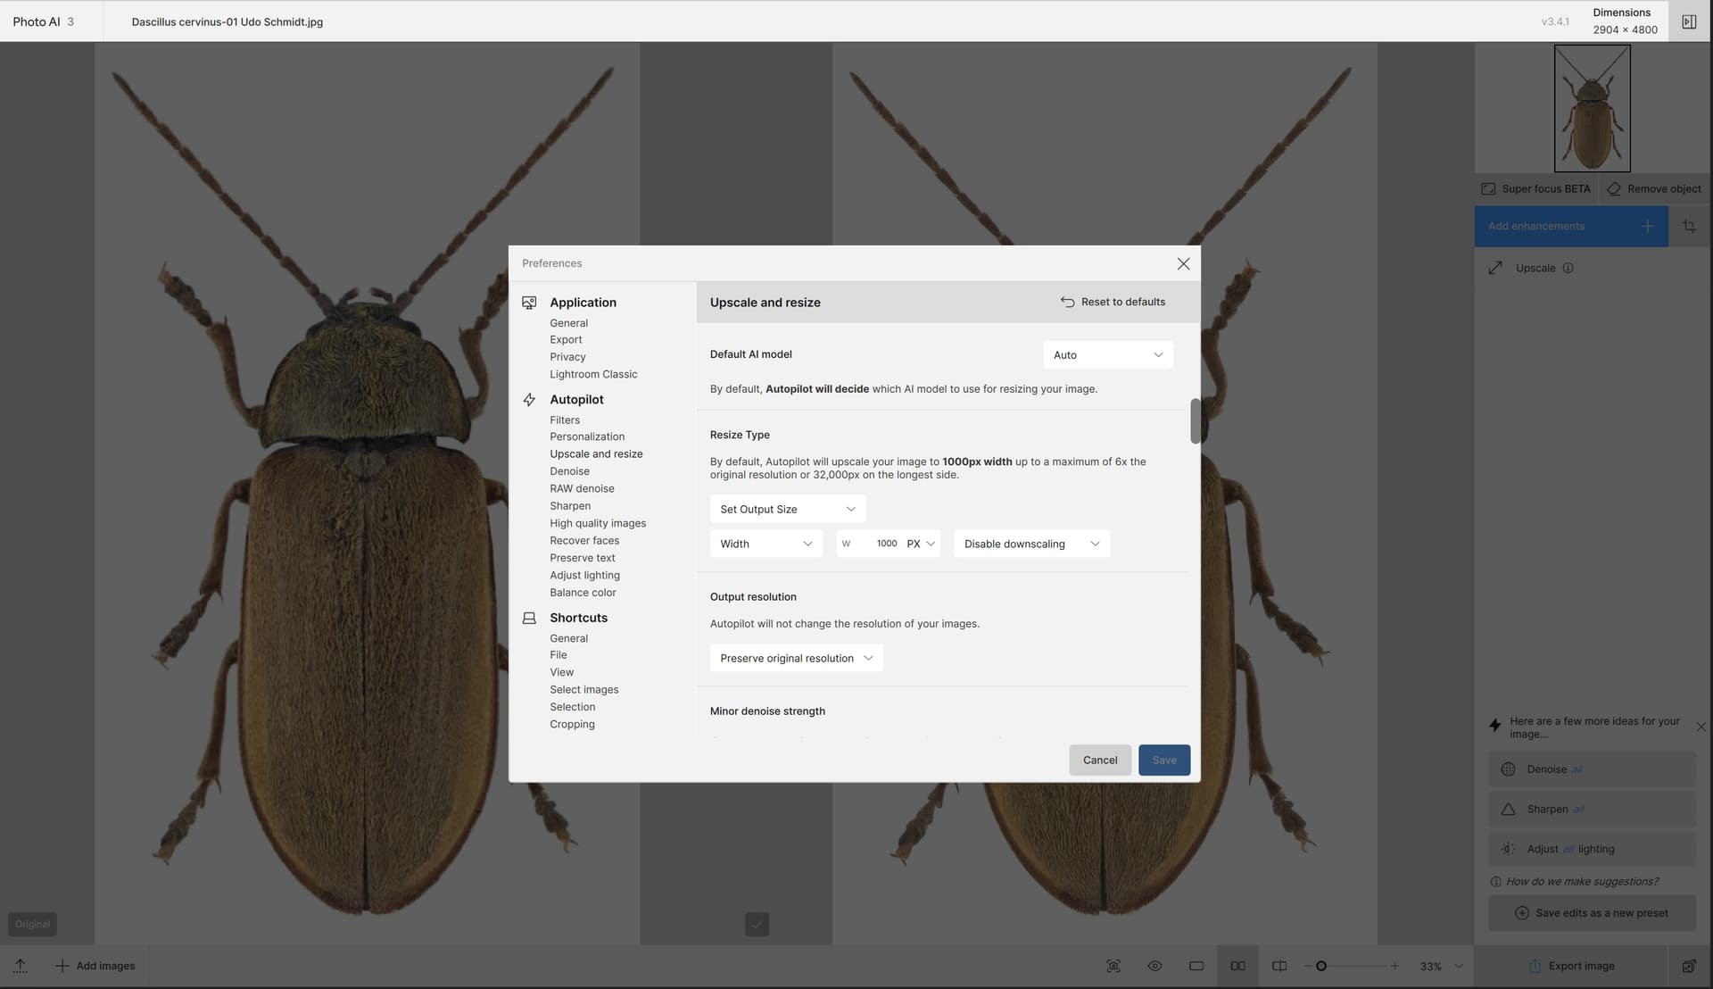Click the Upscale info icon
This screenshot has height=989, width=1713.
(x=1568, y=268)
